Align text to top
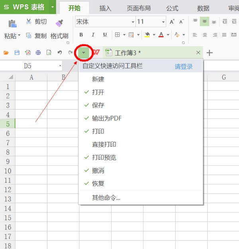This screenshot has width=239, height=249. coord(195,21)
